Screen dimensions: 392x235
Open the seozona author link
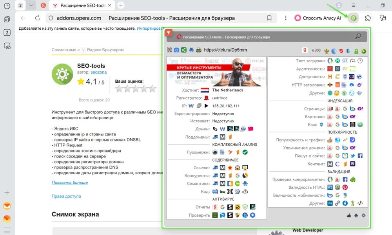98,72
